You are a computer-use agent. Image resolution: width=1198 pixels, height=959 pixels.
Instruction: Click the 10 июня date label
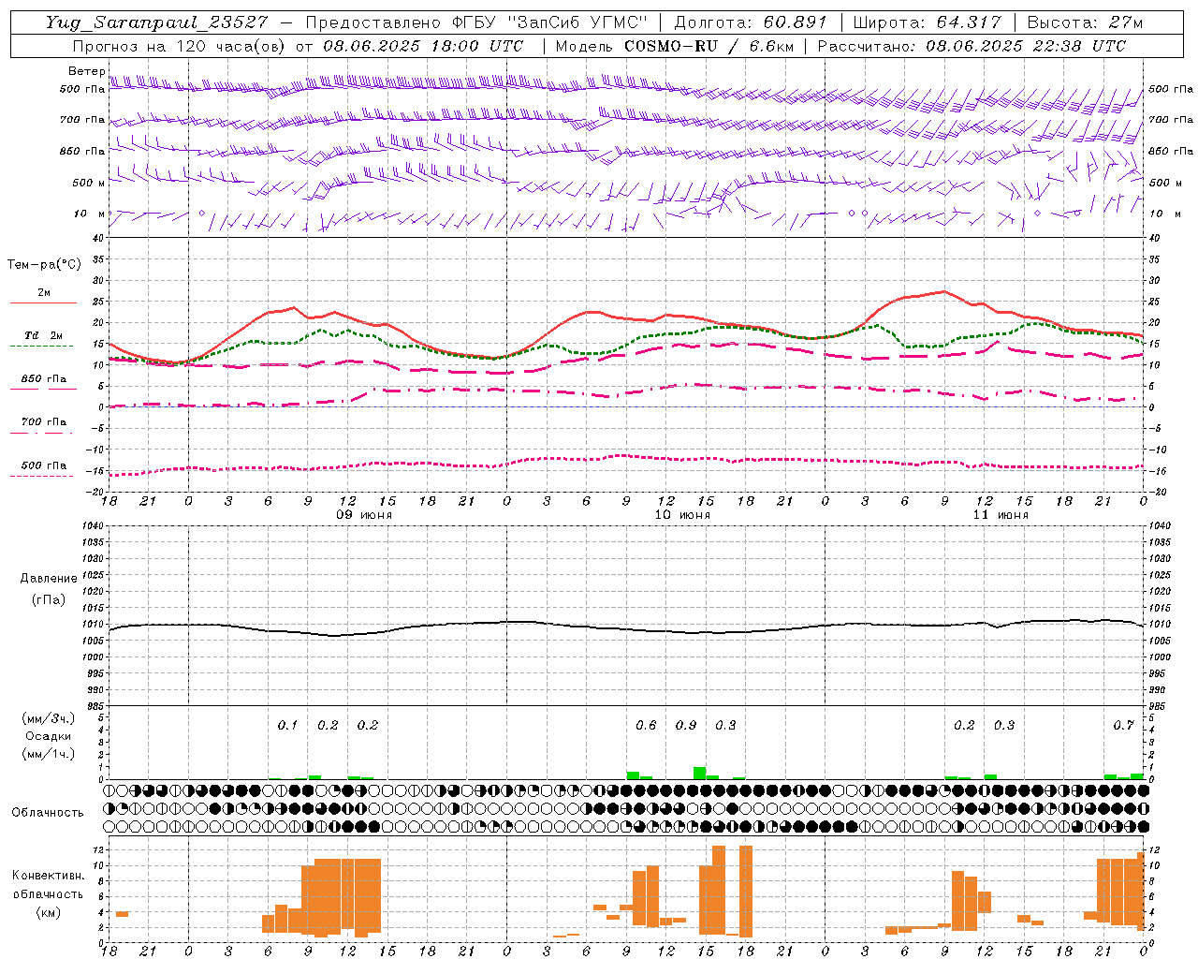682,515
